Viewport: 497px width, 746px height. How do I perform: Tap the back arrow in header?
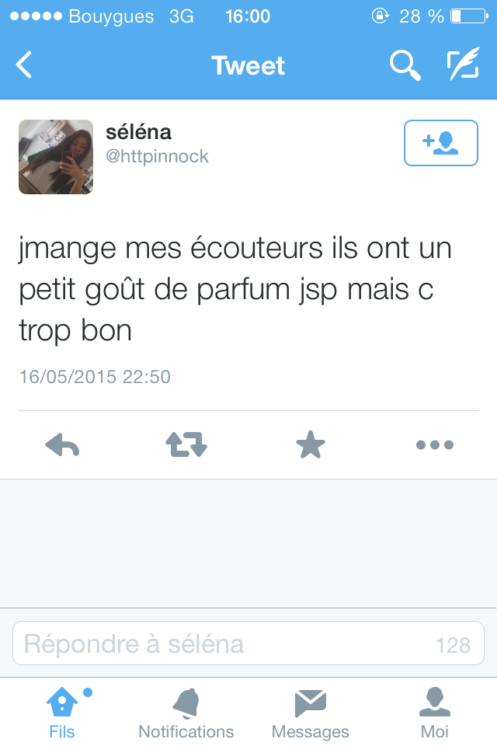click(24, 64)
